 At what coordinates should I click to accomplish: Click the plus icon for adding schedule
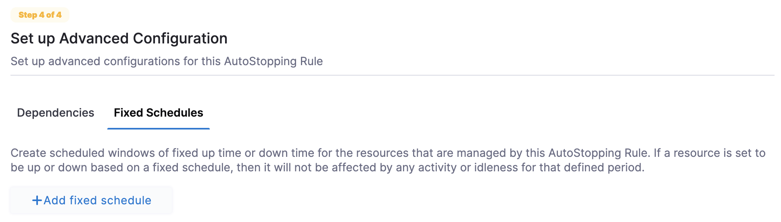point(37,200)
